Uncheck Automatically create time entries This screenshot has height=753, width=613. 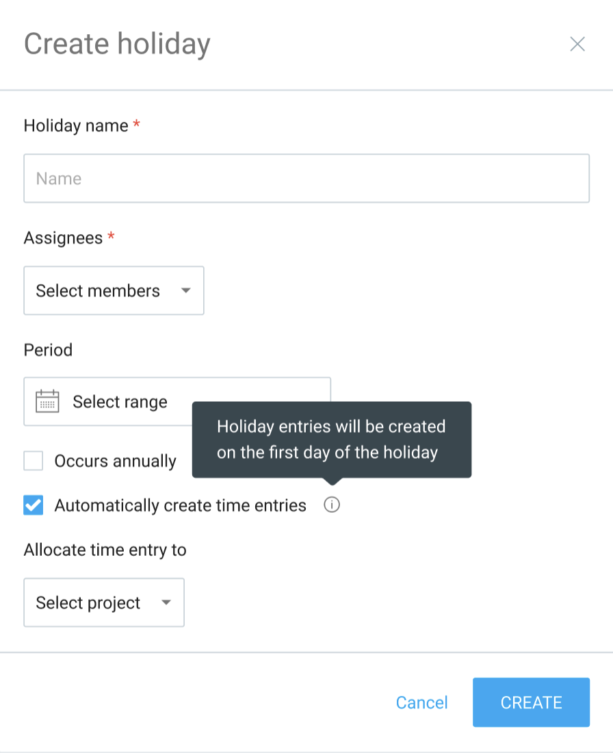pyautogui.click(x=33, y=505)
